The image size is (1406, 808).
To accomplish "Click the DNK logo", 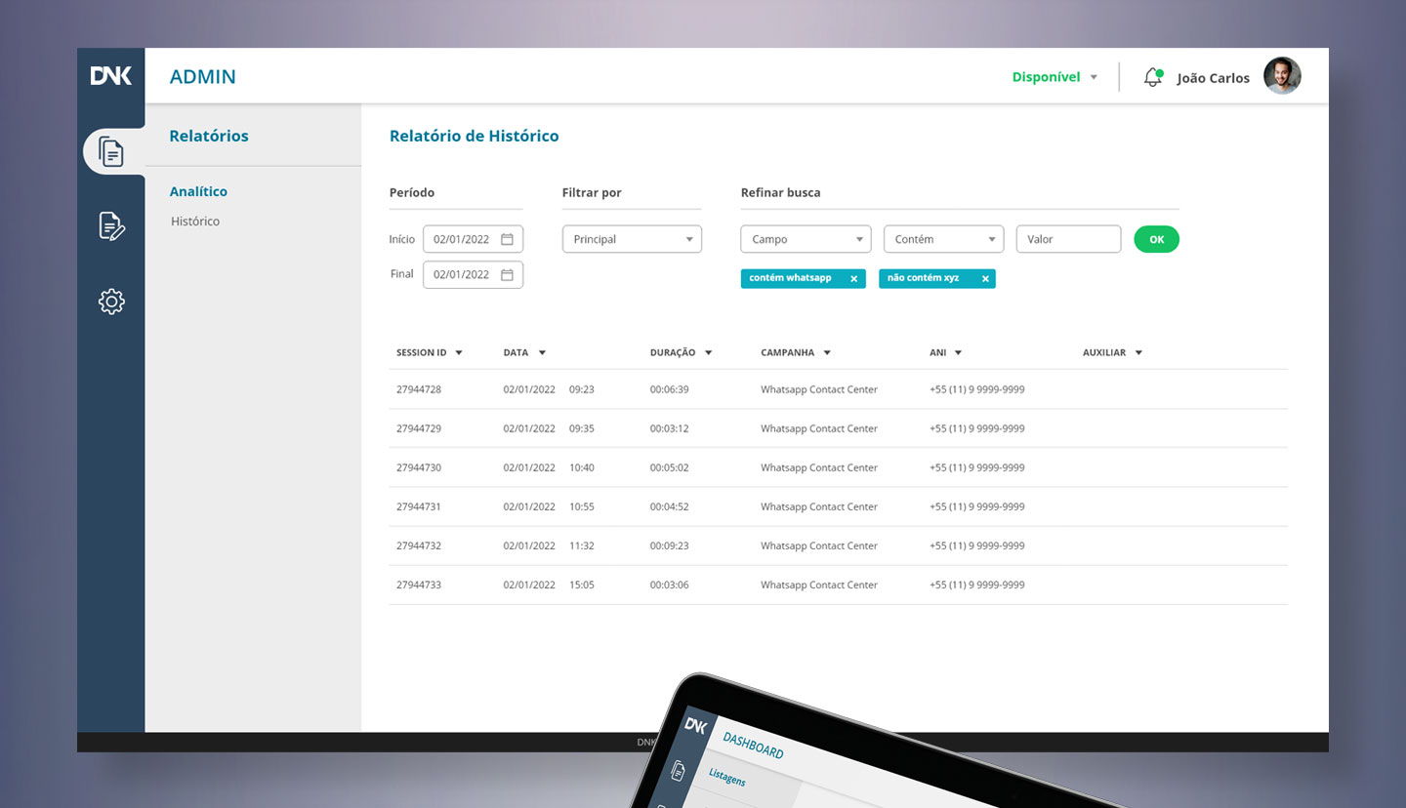I will pyautogui.click(x=111, y=76).
